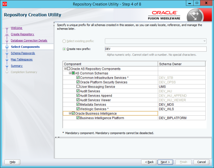Viewport: 214px width, 168px height.
Task: Click the Schema Owner column header
Action: 182,64
